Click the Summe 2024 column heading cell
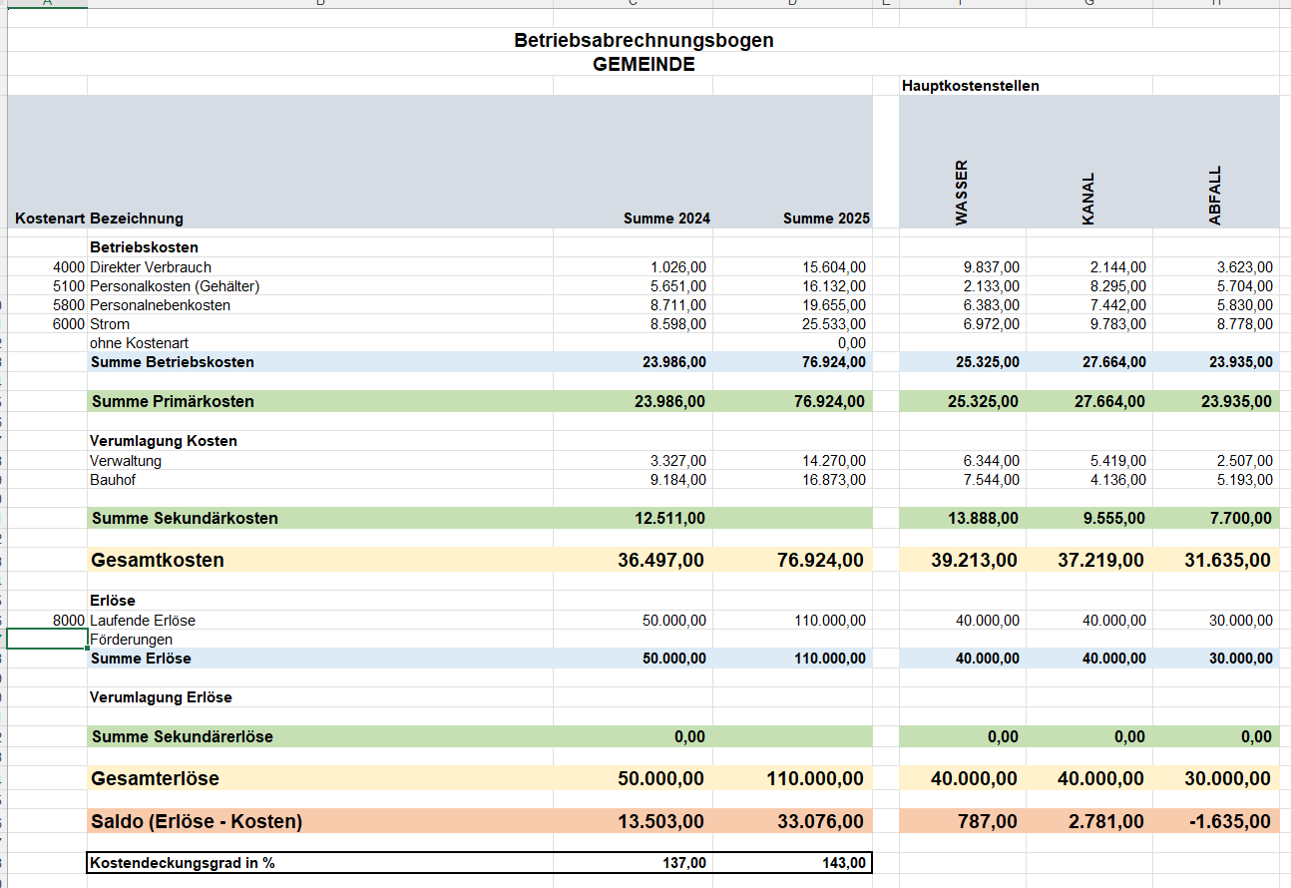This screenshot has height=888, width=1291. [666, 219]
